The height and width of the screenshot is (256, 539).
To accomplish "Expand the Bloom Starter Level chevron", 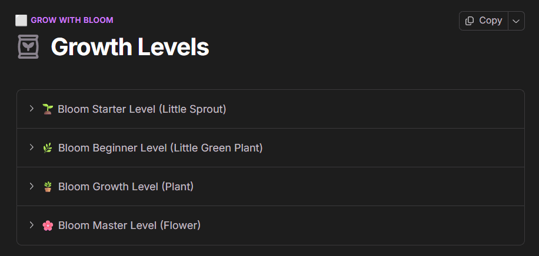I will [x=32, y=109].
